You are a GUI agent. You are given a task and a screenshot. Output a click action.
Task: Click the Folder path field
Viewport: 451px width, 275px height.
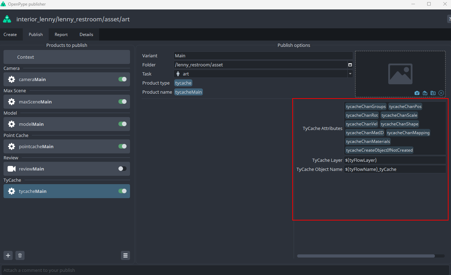tap(260, 65)
